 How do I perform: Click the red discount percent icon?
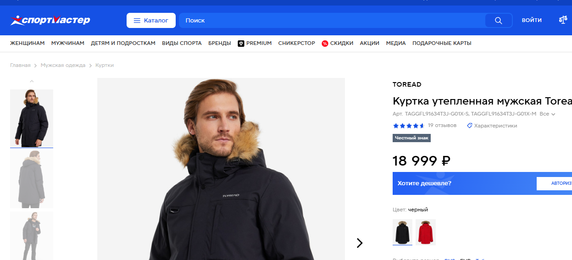click(325, 44)
